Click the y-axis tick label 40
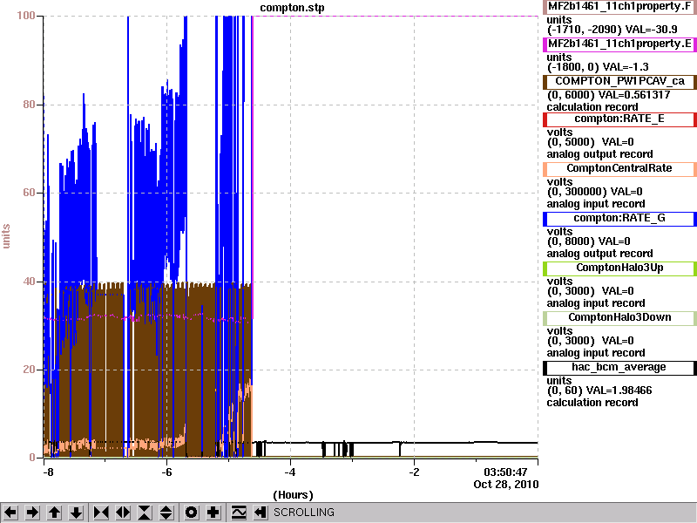Screen dimensions: 697x523 pyautogui.click(x=29, y=282)
